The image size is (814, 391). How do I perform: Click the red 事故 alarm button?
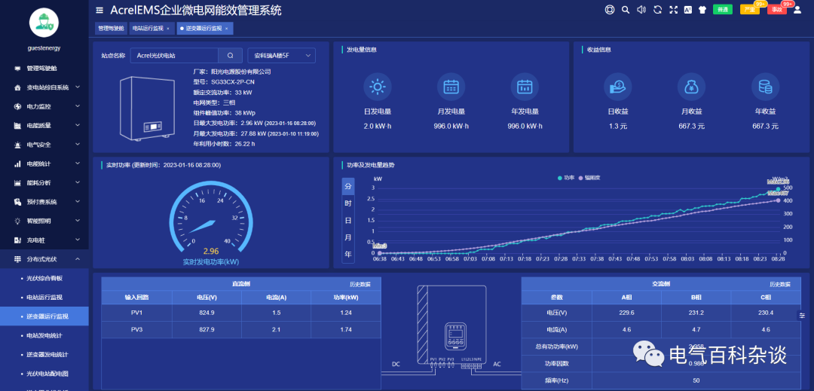click(x=776, y=9)
